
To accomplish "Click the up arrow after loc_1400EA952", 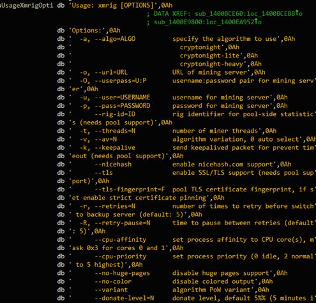I will pos(256,22).
